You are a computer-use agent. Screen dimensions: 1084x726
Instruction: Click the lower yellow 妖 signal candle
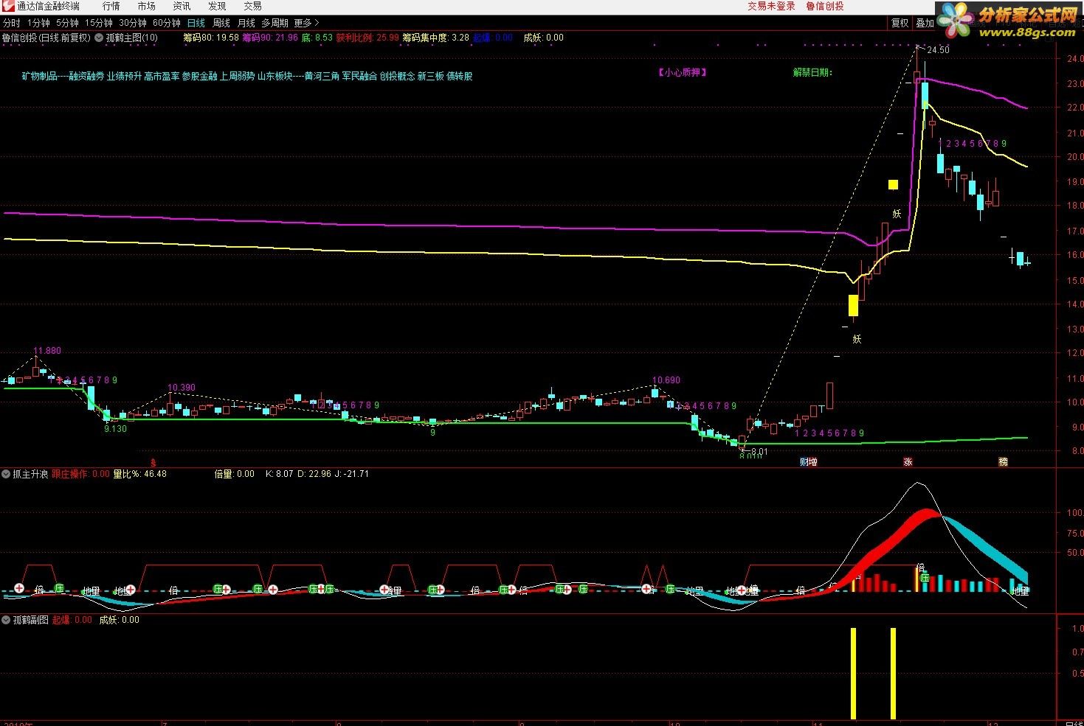tap(854, 305)
